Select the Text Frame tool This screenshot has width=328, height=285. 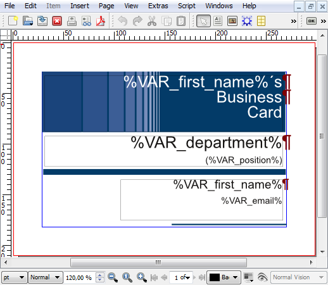coord(218,21)
